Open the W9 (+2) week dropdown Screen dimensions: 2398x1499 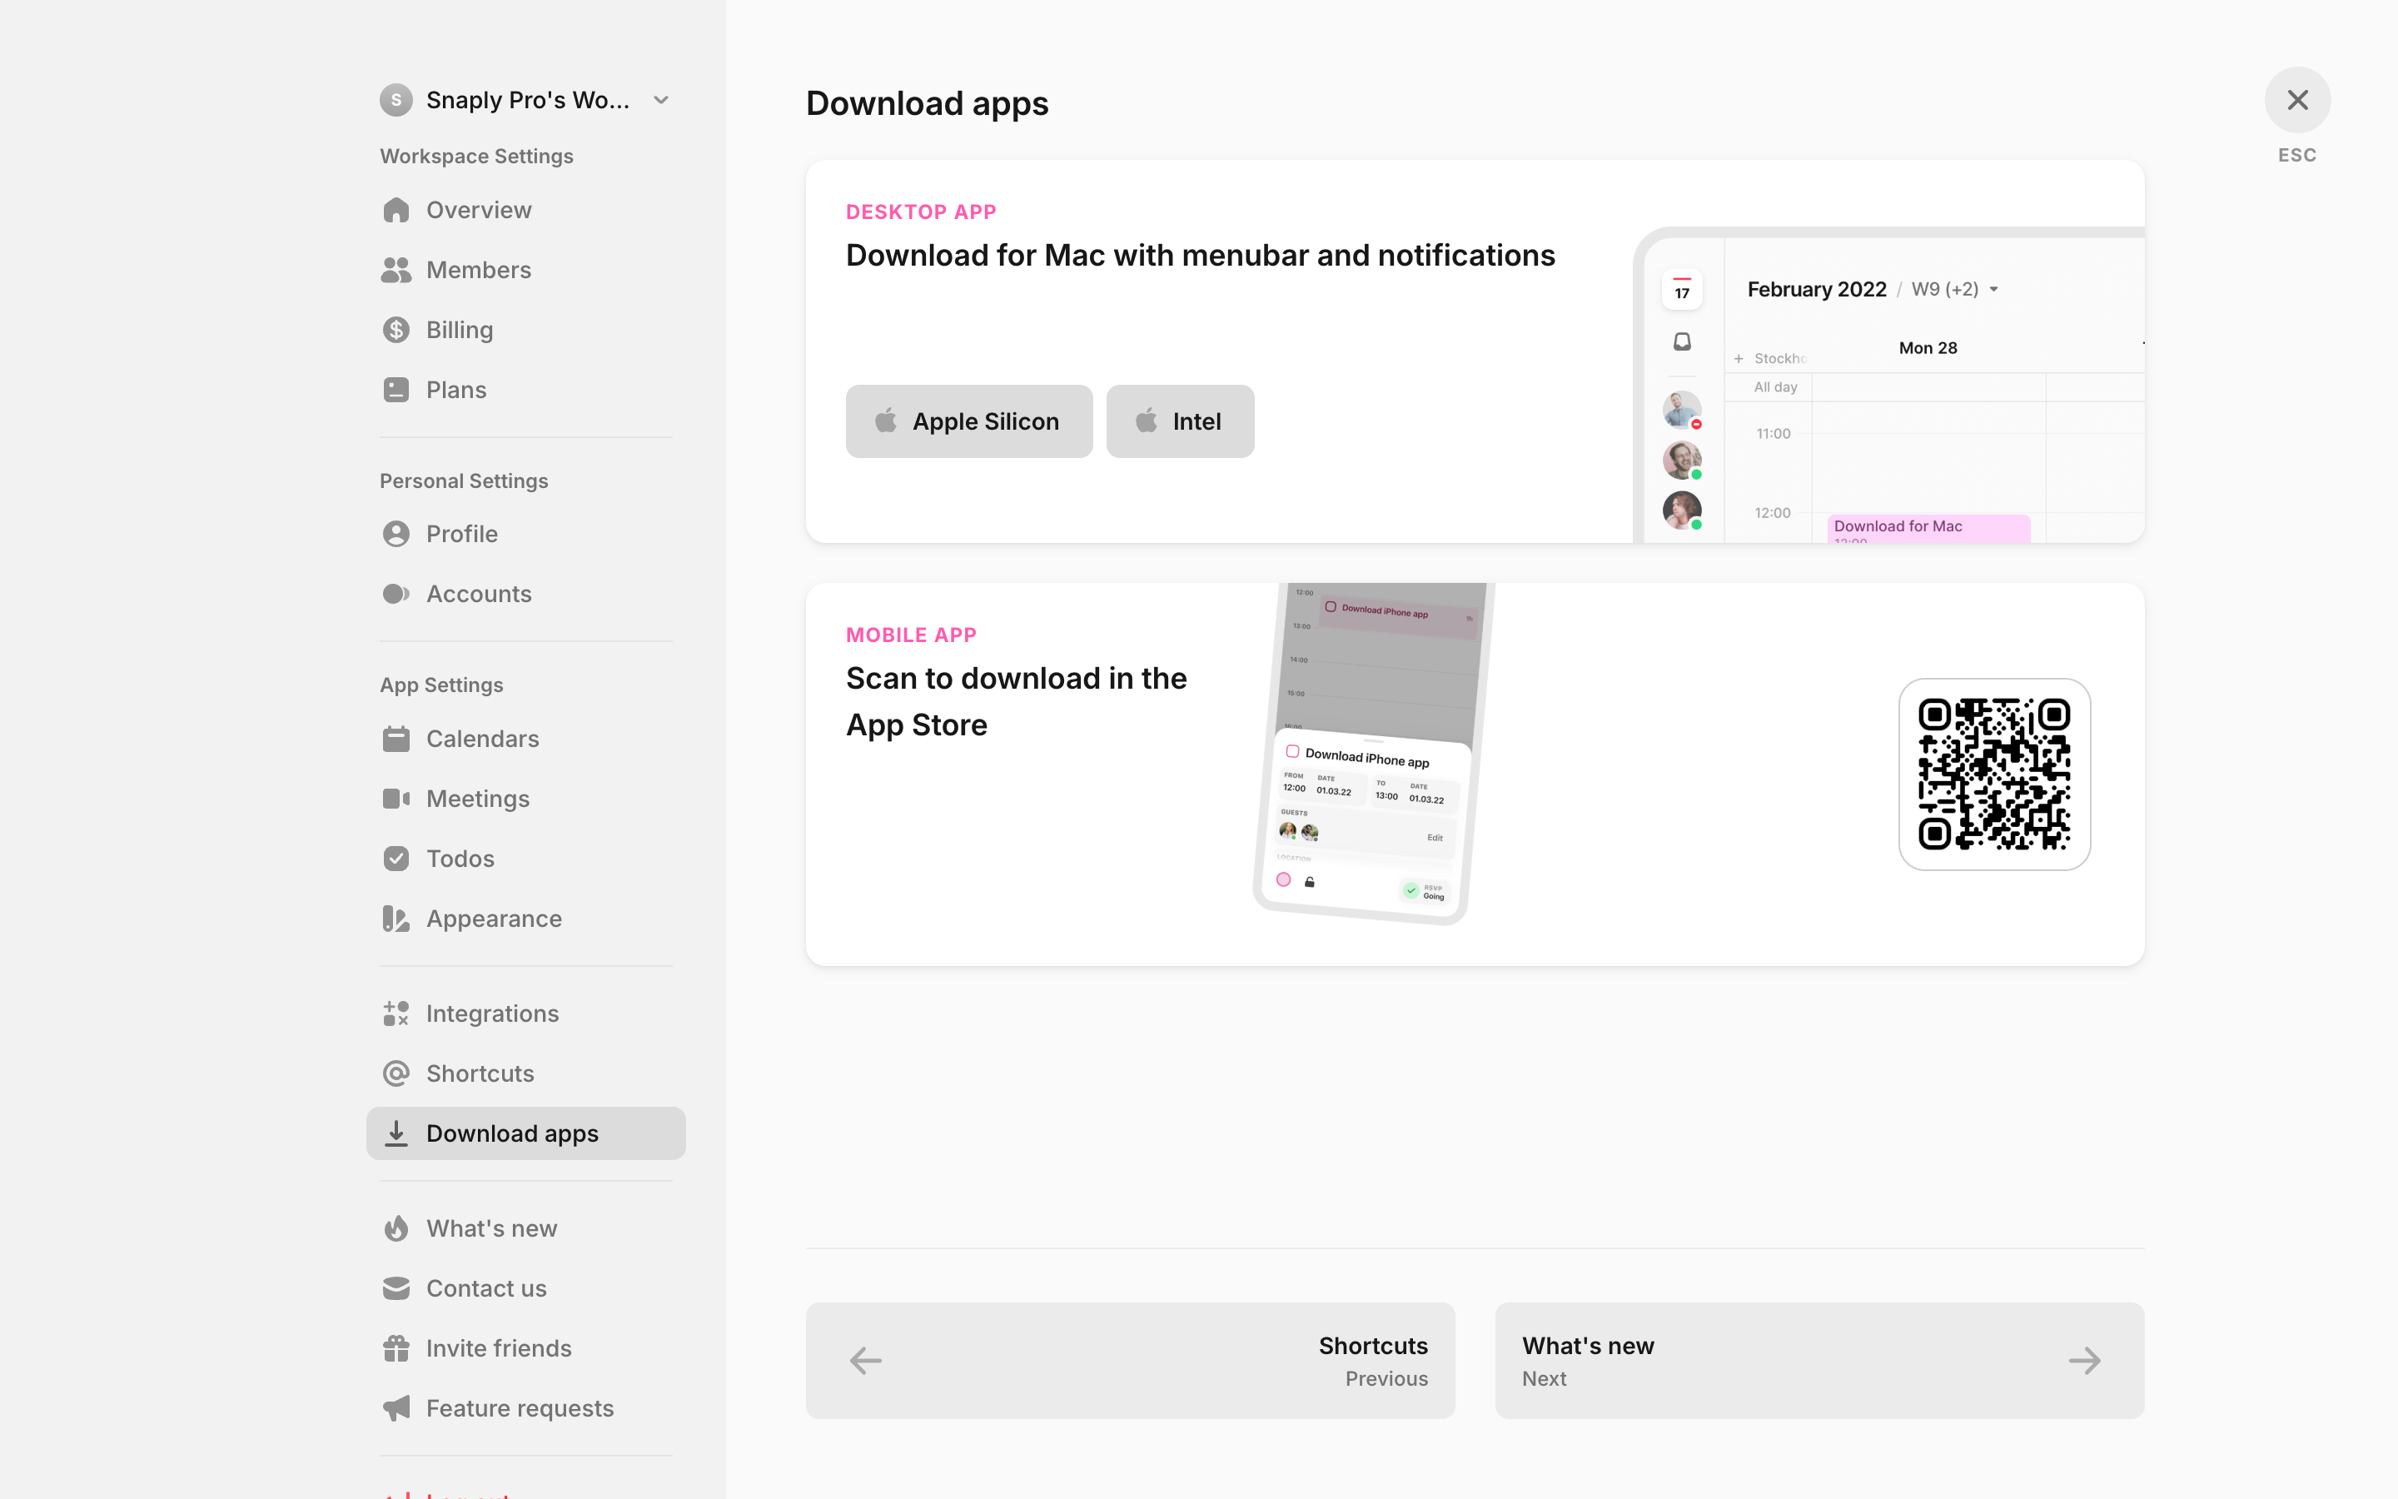click(x=1955, y=290)
